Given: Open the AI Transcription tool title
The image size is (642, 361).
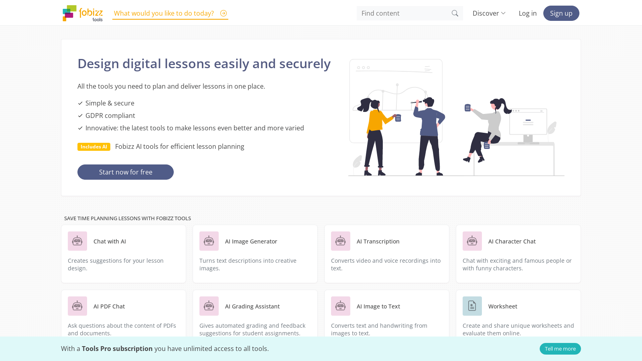Looking at the screenshot, I should pos(378,241).
